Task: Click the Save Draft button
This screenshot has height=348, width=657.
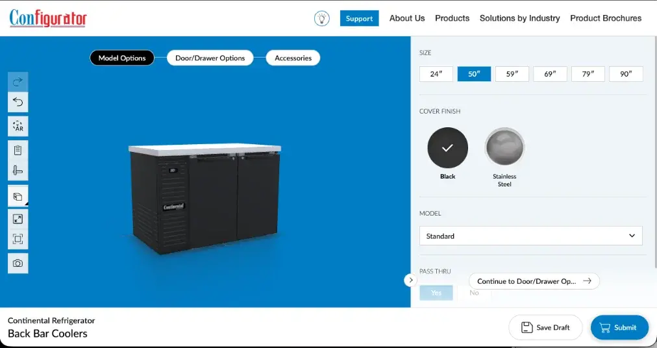Action: [545, 327]
